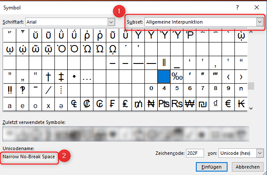This screenshot has height=175, width=267.
Task: Click the Unicodename text 'Narrow No-Break Space'
Action: point(29,157)
